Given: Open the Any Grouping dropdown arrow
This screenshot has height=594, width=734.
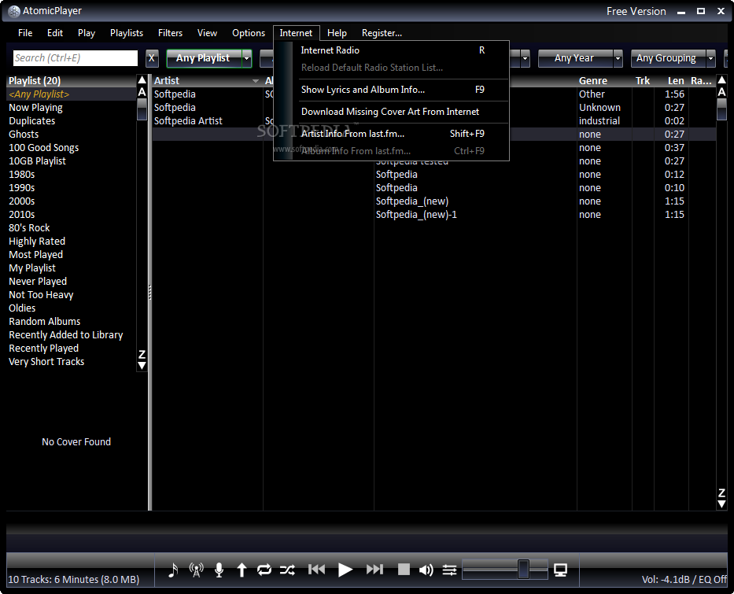Looking at the screenshot, I should point(710,58).
